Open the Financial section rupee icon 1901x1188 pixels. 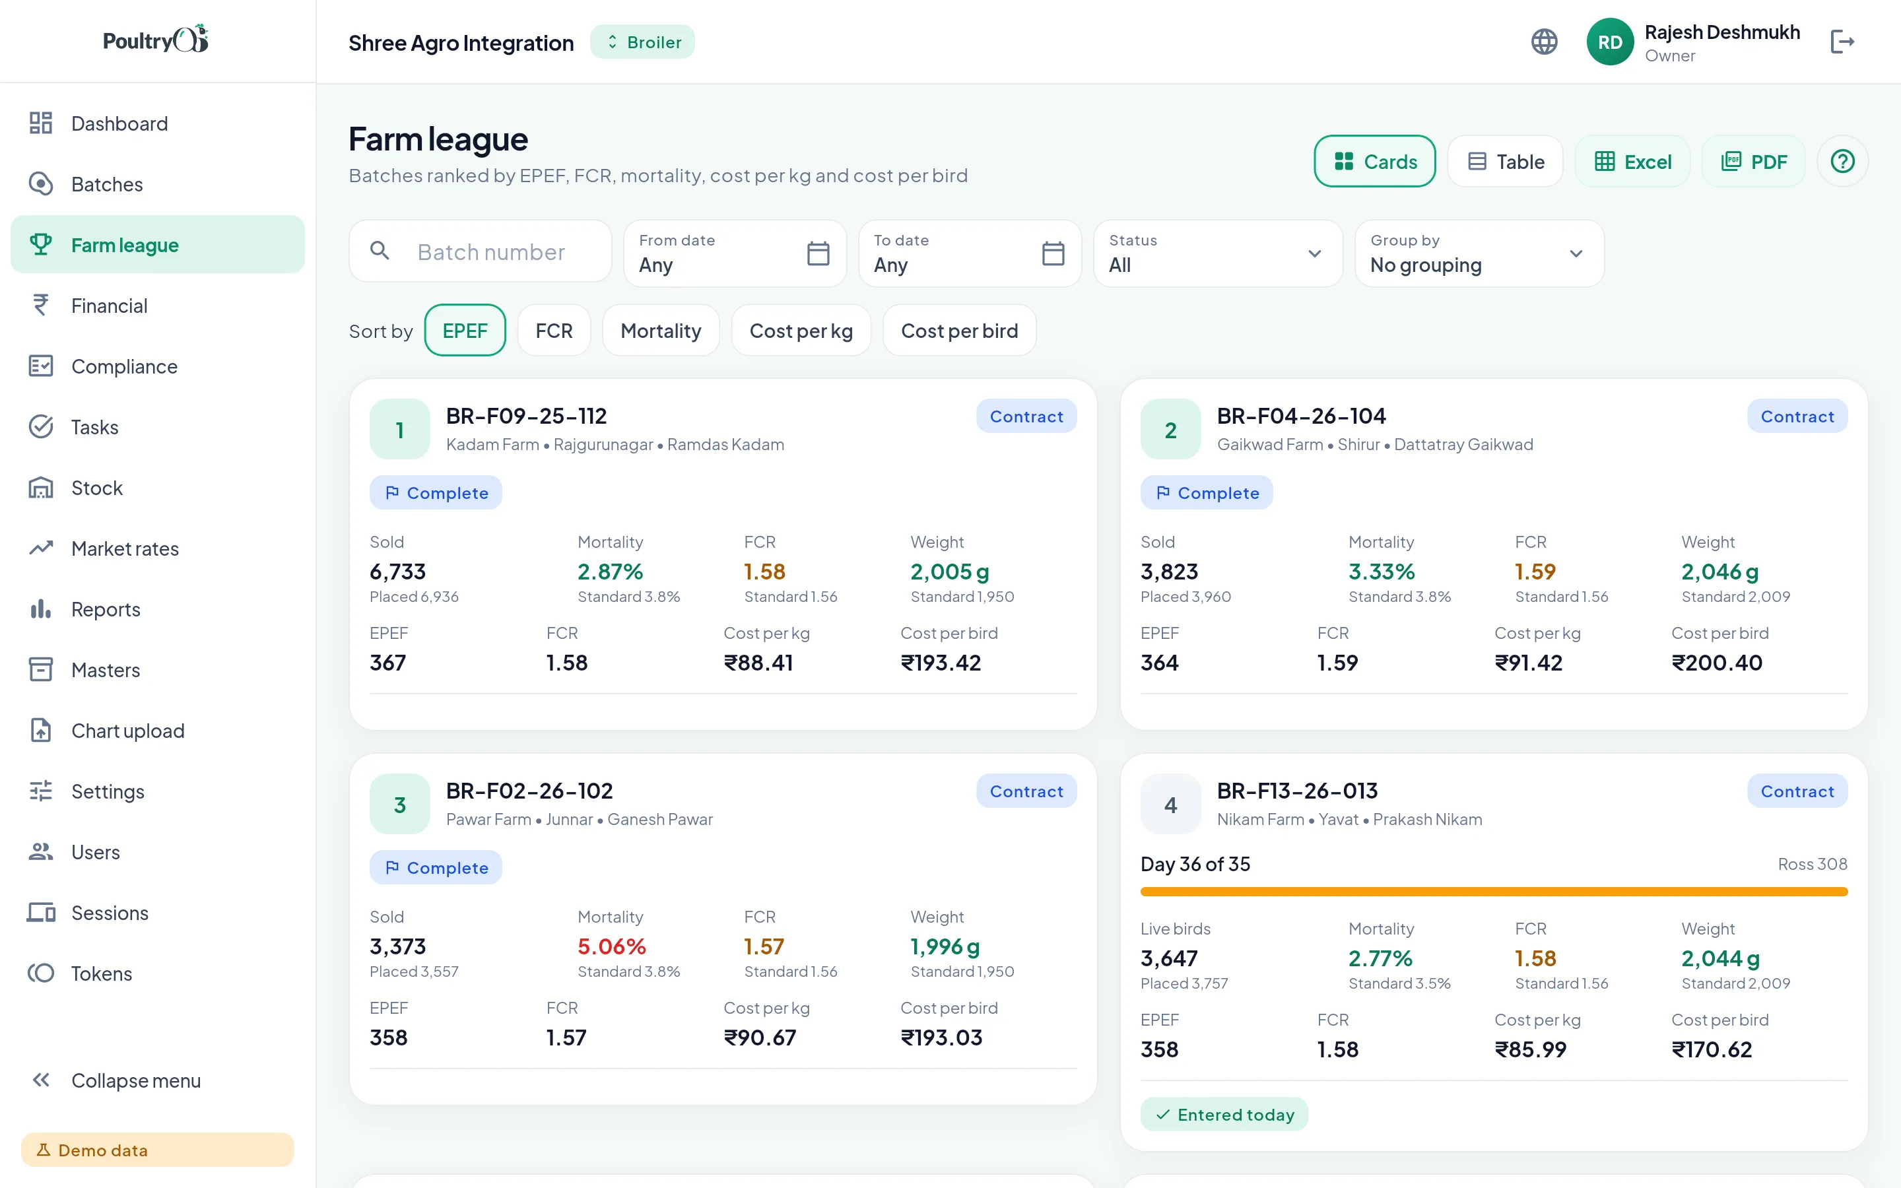pyautogui.click(x=41, y=306)
